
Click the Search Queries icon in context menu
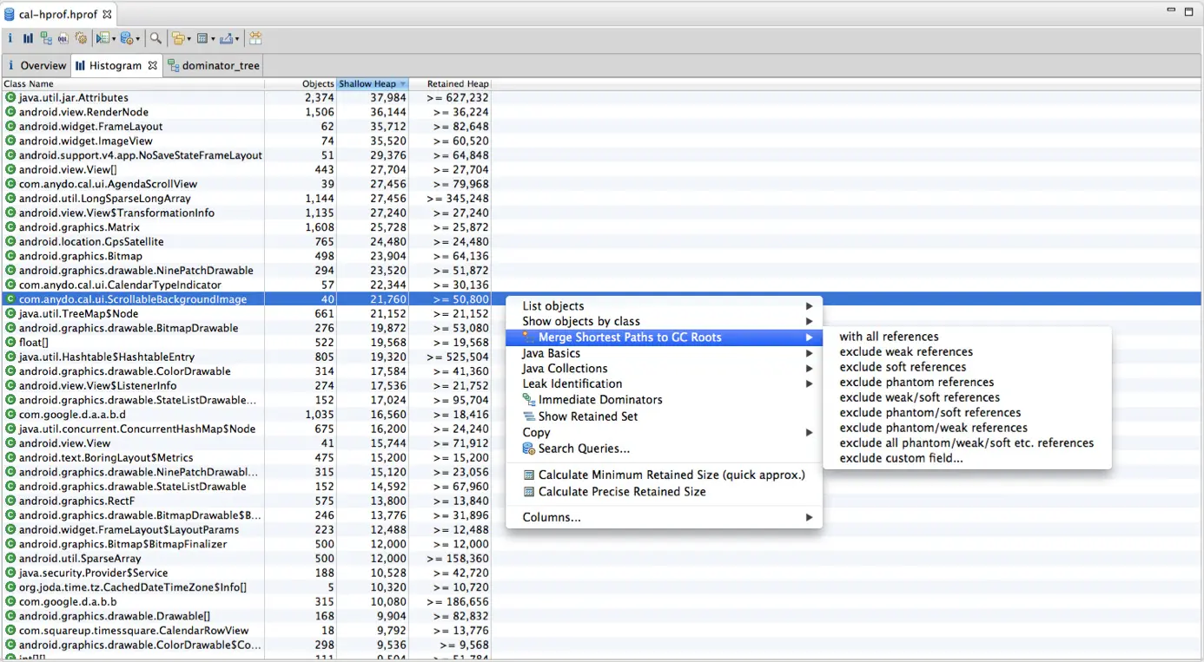click(x=529, y=449)
